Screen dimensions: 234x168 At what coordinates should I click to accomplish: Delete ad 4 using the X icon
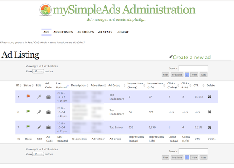pyautogui.click(x=210, y=97)
